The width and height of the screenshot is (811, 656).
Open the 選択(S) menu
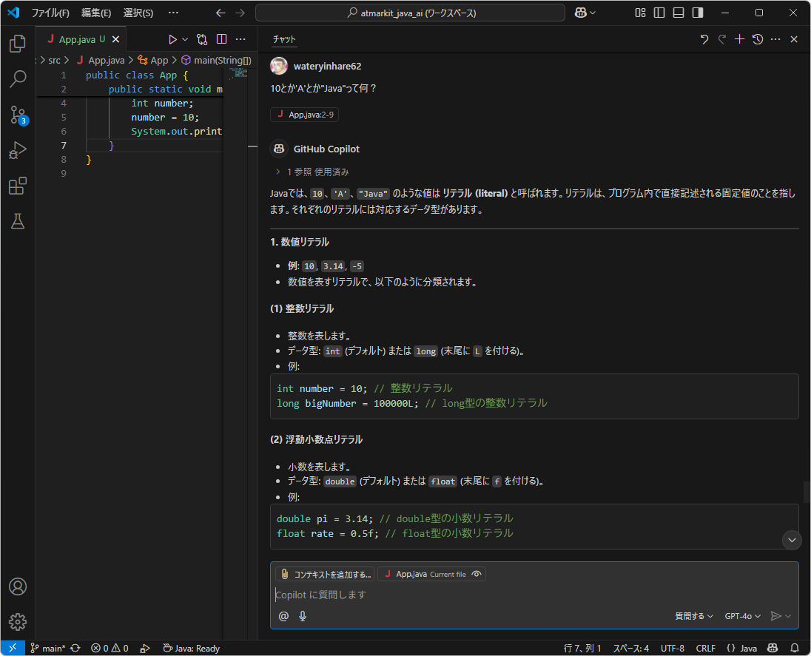(x=138, y=13)
